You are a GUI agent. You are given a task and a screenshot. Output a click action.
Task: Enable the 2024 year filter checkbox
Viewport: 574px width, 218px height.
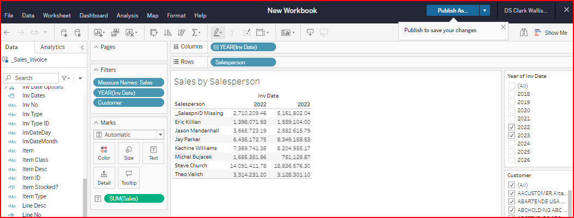(511, 144)
